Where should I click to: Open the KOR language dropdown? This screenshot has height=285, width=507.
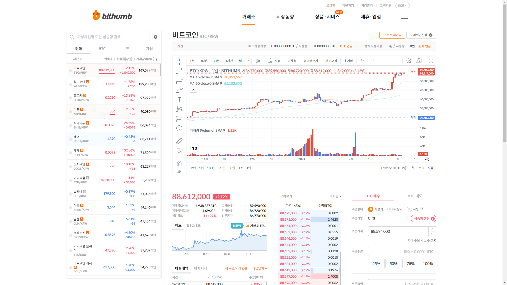tap(402, 6)
